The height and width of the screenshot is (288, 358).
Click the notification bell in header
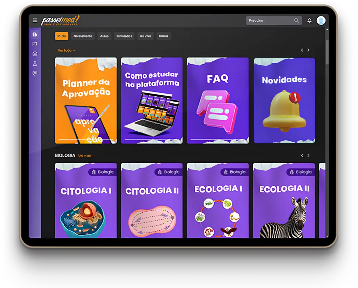[x=309, y=21]
